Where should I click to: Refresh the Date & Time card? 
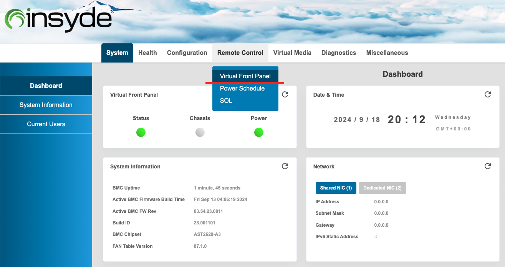pyautogui.click(x=487, y=94)
